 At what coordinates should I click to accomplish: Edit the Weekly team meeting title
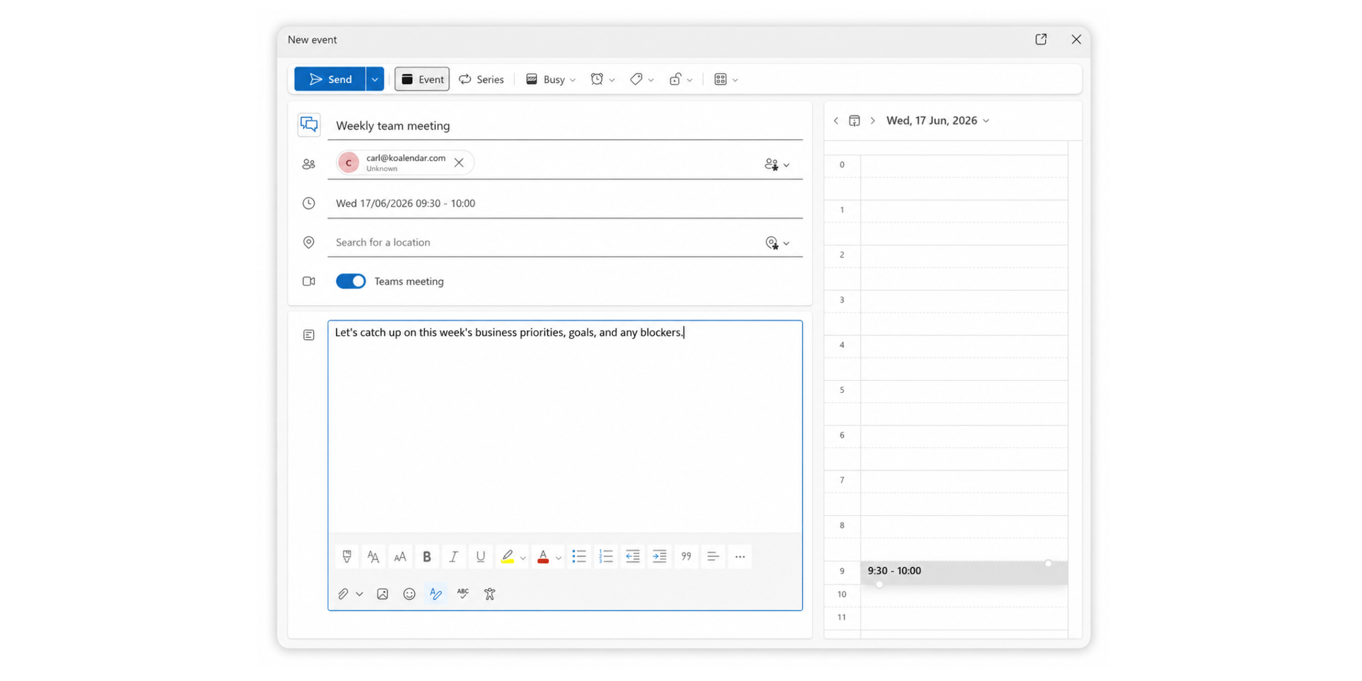coord(565,125)
